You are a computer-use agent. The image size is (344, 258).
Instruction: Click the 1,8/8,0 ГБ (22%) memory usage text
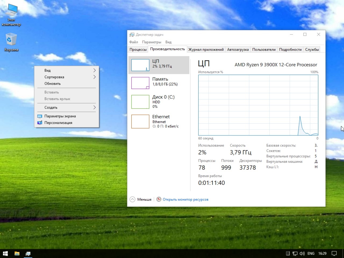165,84
